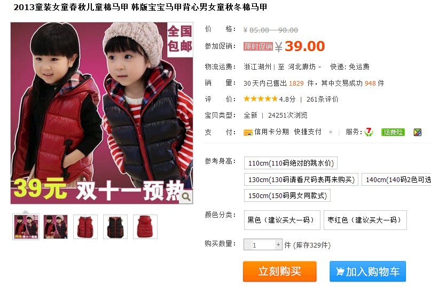This screenshot has width=431, height=287.
Task: Select the black vest thumbnail
Action: point(115,227)
